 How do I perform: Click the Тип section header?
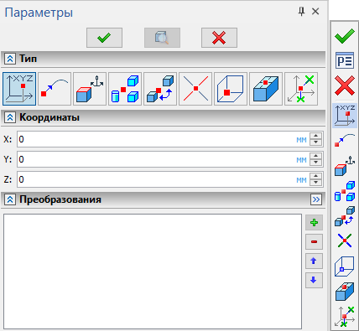pos(164,59)
